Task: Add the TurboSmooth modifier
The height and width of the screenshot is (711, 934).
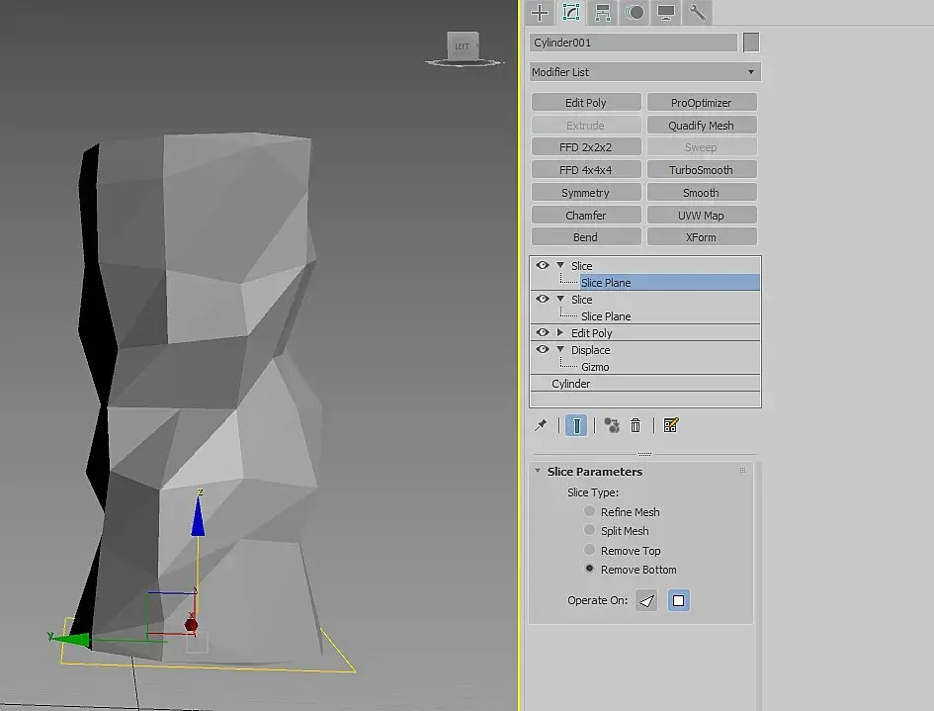Action: coord(701,170)
